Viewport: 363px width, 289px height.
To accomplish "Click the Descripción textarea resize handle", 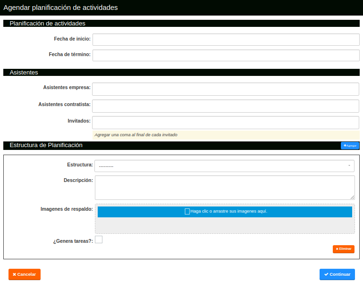I will tap(352, 197).
